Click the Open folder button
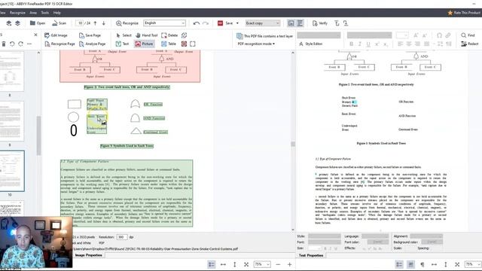The image size is (482, 271). point(38,23)
